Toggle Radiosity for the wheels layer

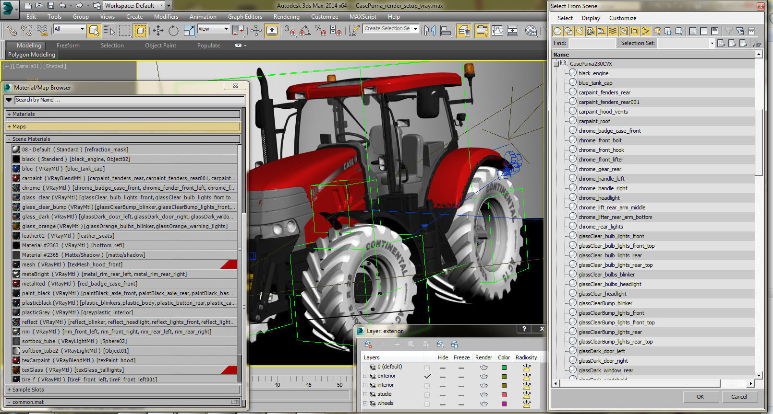coord(527,404)
